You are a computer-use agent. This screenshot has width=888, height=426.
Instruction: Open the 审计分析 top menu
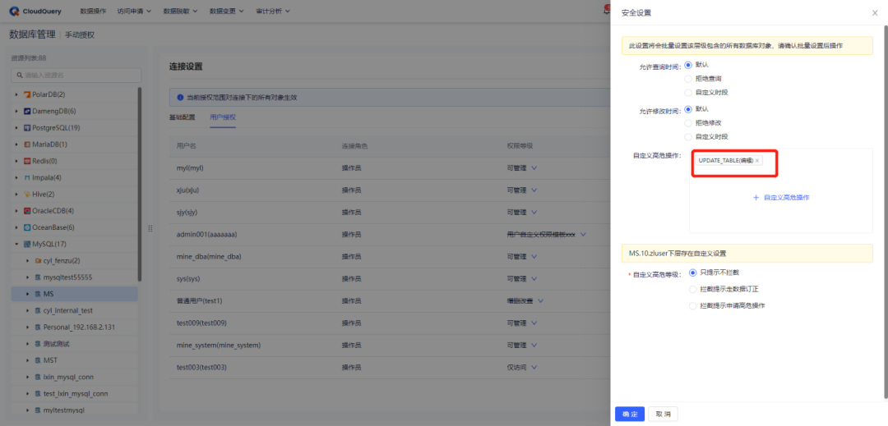click(x=273, y=11)
